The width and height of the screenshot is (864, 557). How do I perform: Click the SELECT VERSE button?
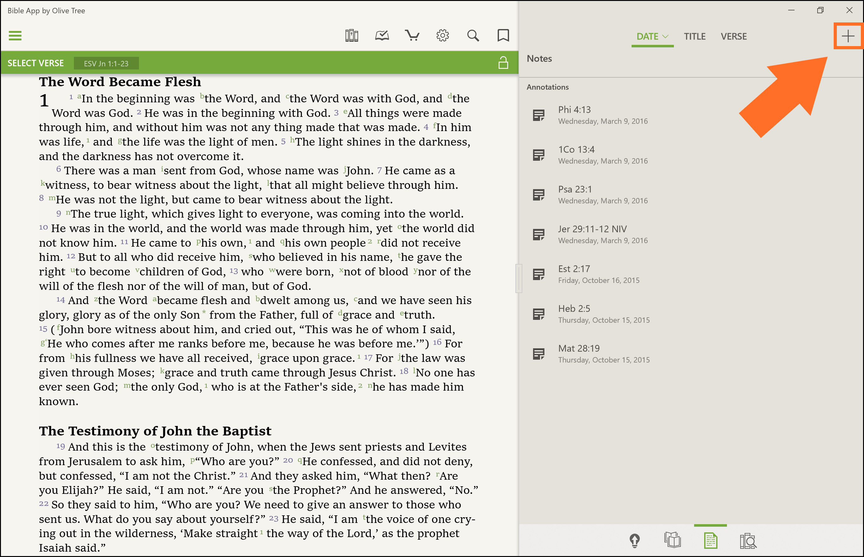35,63
